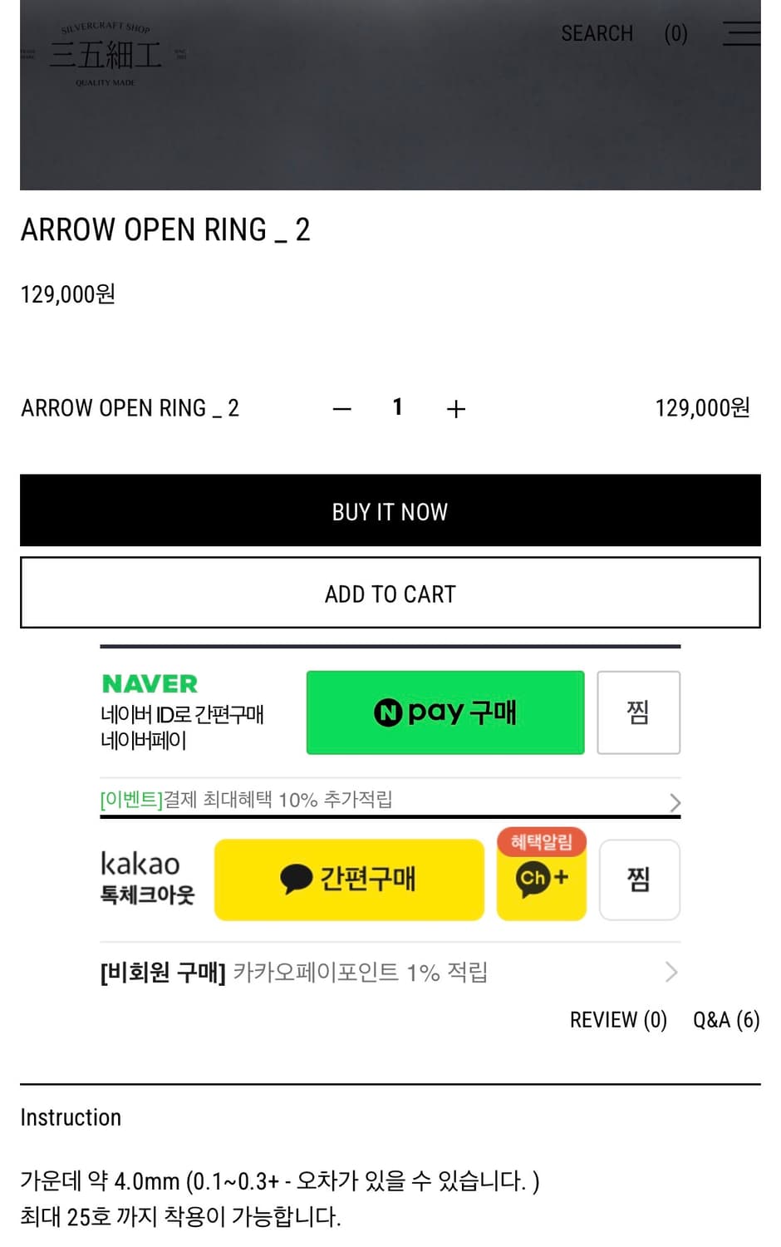The height and width of the screenshot is (1247, 781).
Task: Click the Ch+ channel add icon
Action: coord(540,879)
